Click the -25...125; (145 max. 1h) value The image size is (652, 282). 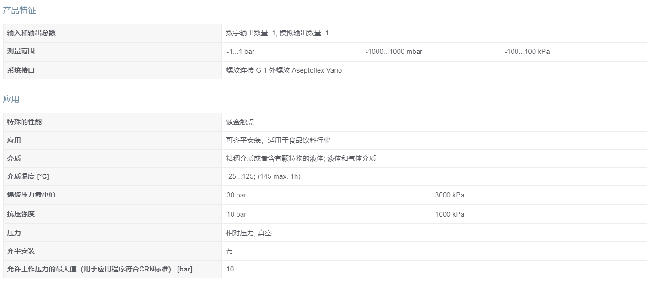click(x=263, y=176)
